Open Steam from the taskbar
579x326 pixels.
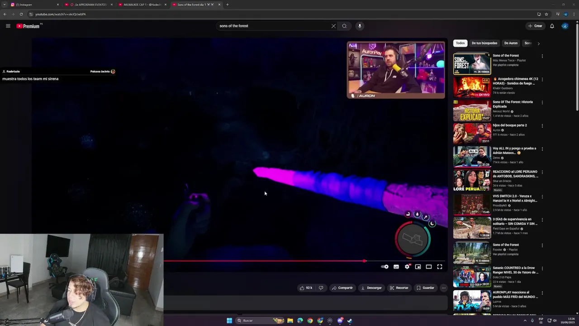pos(350,321)
